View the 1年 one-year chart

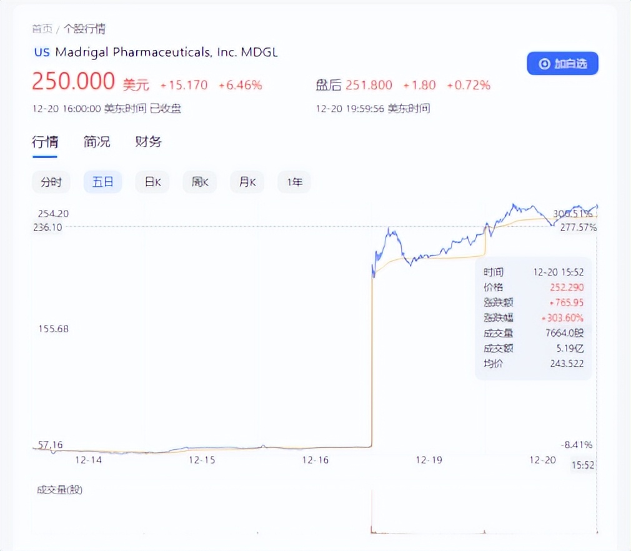[294, 182]
